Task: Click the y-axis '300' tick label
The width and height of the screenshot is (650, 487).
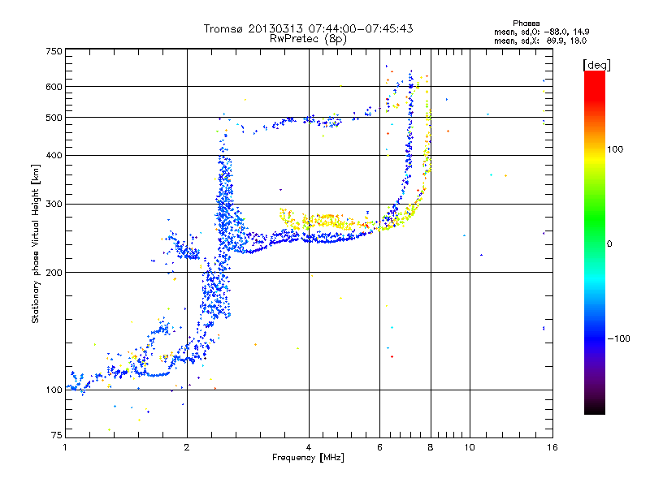Action: point(54,204)
